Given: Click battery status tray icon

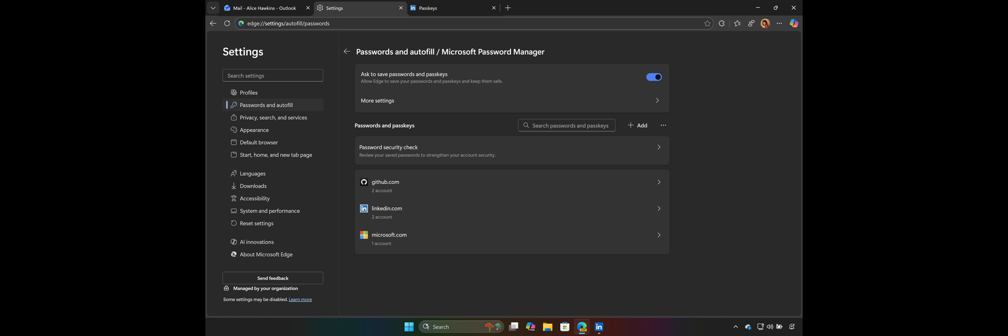Looking at the screenshot, I should tap(779, 327).
